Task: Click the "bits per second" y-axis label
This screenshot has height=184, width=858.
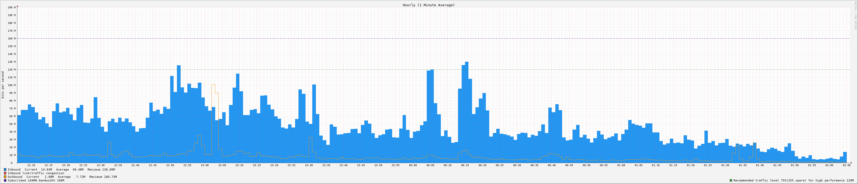Action: [3, 85]
